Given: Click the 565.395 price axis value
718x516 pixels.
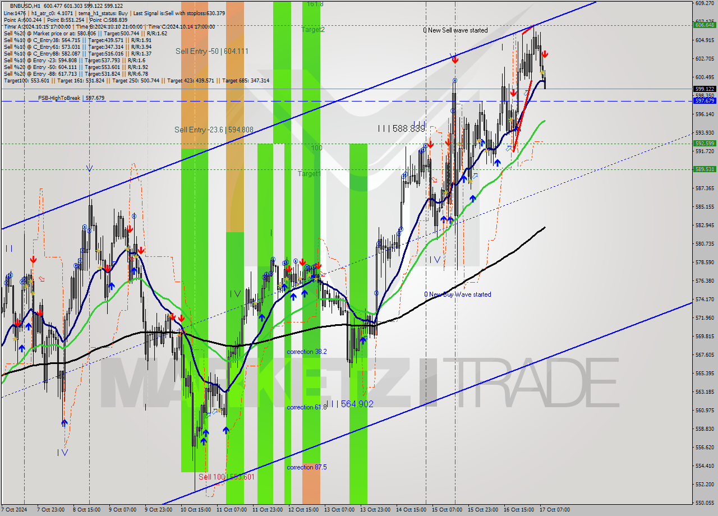Looking at the screenshot, I should pos(704,373).
